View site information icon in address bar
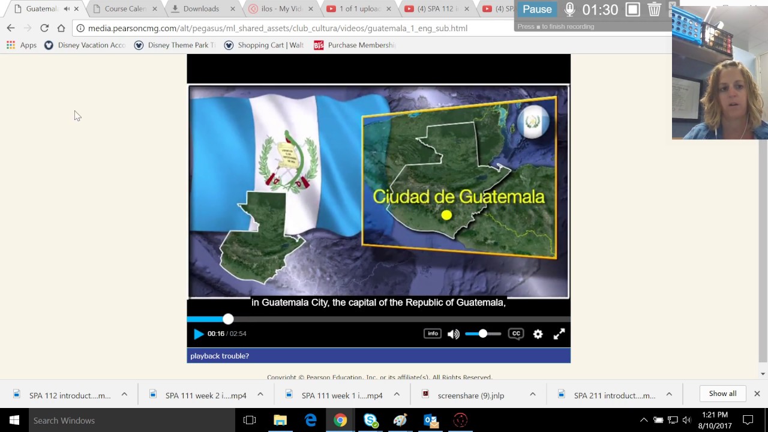The image size is (768, 432). pyautogui.click(x=80, y=28)
